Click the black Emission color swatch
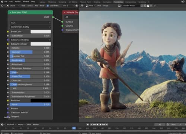Screen dimensions: 186x134 pos(41,100)
